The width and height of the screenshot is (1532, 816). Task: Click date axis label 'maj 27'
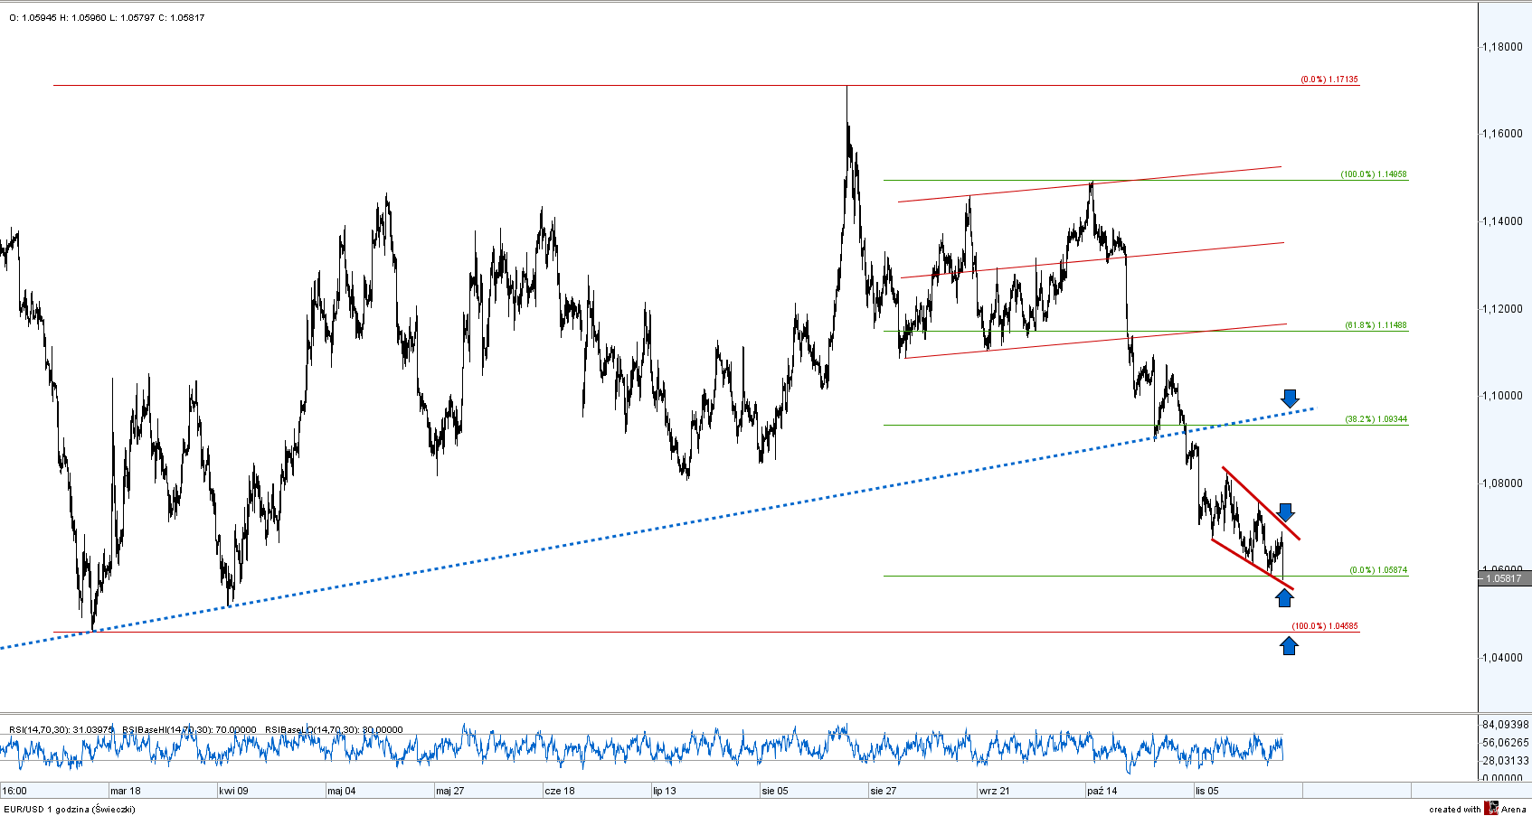pos(450,791)
